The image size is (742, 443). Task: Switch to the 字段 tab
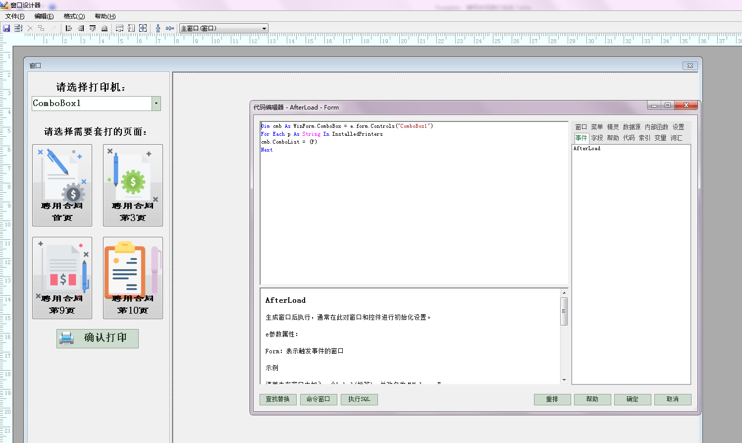click(x=597, y=138)
